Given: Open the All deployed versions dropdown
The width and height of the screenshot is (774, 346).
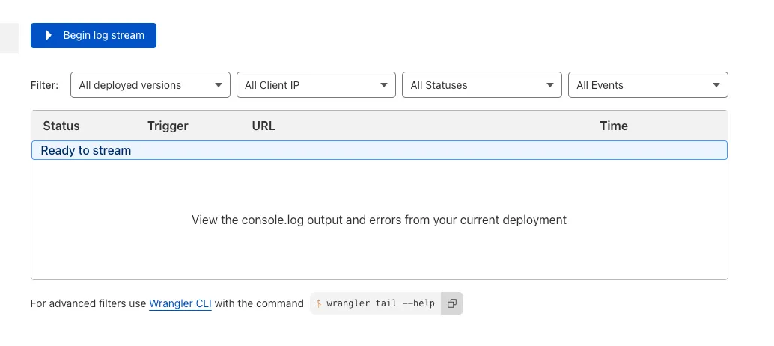Looking at the screenshot, I should (x=150, y=85).
